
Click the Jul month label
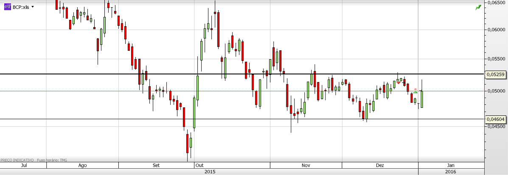coord(24,165)
